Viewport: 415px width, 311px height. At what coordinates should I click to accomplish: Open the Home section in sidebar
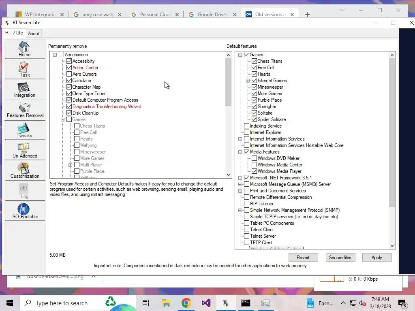(x=25, y=49)
